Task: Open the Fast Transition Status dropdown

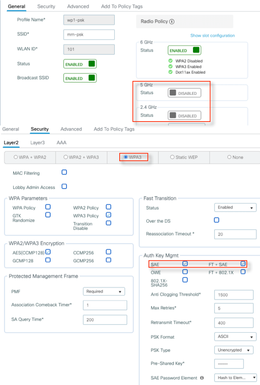Action: coord(235,207)
